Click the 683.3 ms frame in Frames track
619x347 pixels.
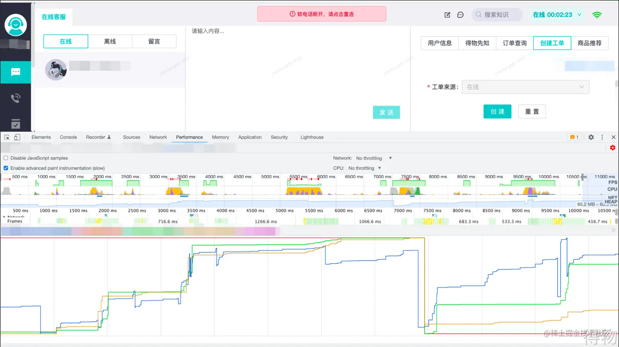click(x=468, y=221)
